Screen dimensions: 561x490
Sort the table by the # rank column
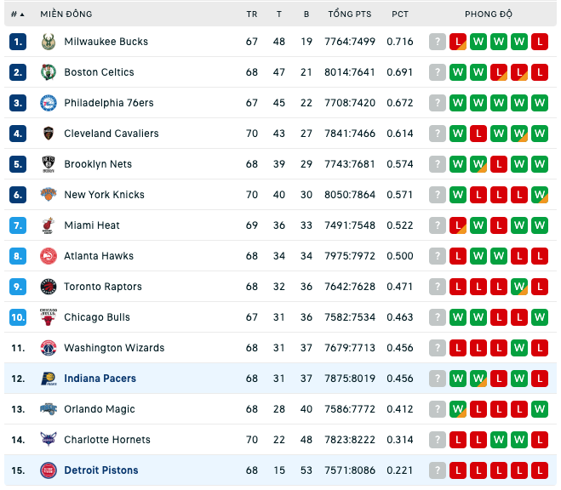17,14
